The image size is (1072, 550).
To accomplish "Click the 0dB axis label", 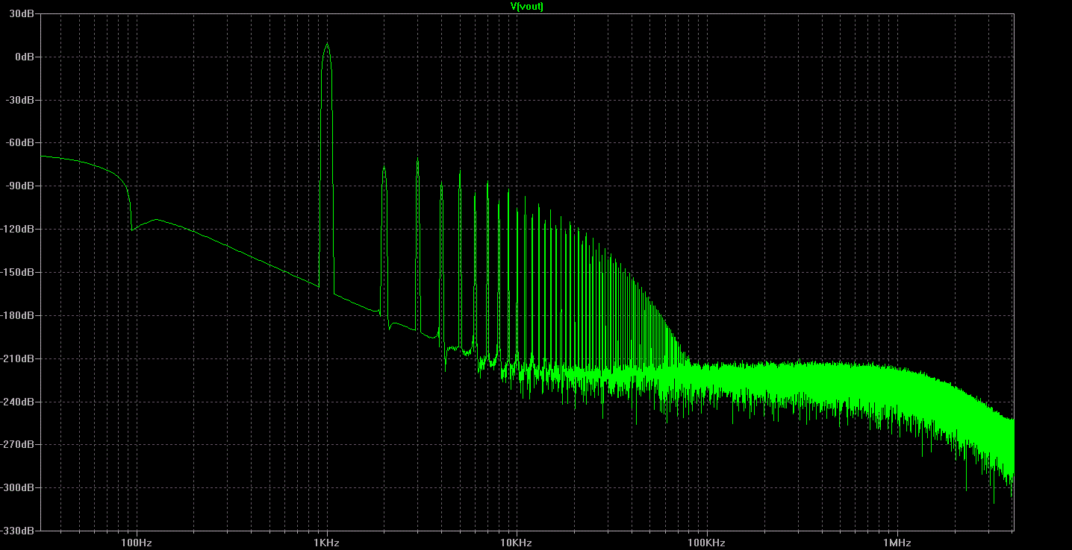I will coord(26,57).
